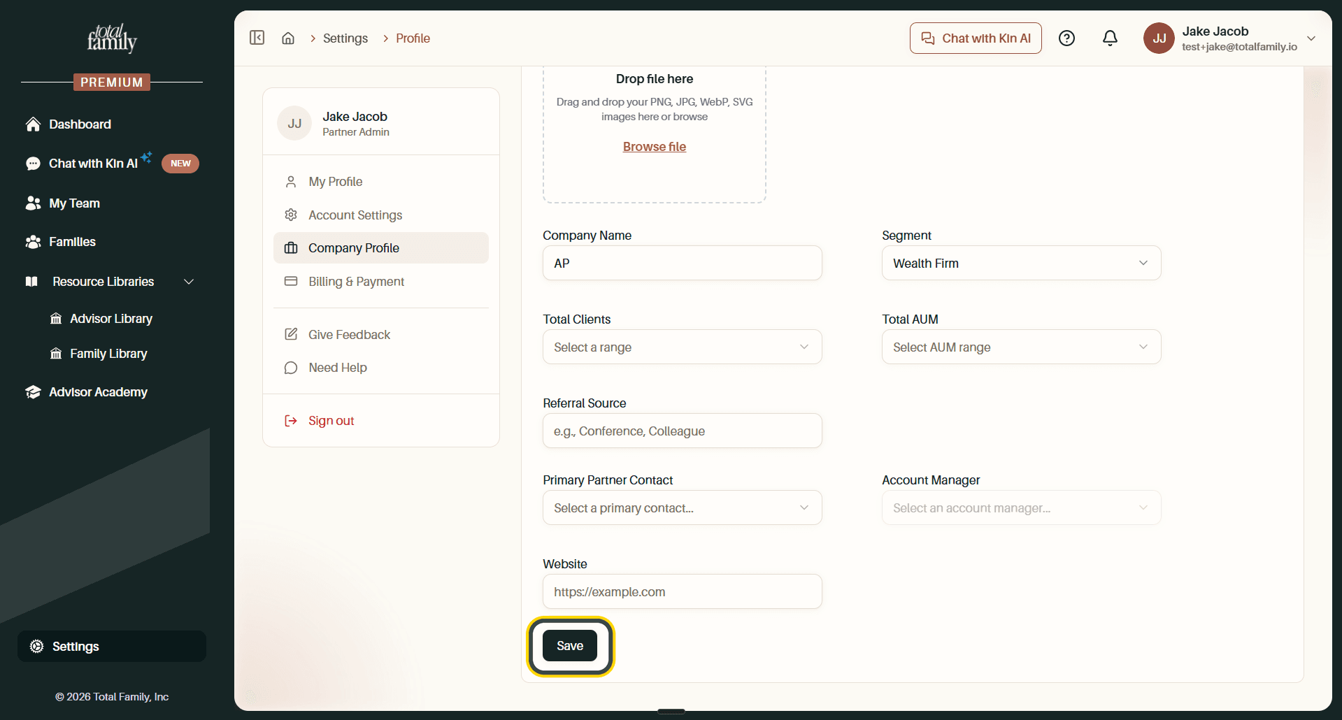The image size is (1342, 720).
Task: Click the Family Library building icon
Action: tap(56, 354)
